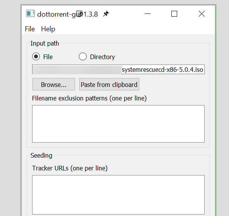The image size is (229, 216).
Task: Click the dottorrent-gui app icon in title bar
Action: pyautogui.click(x=30, y=14)
